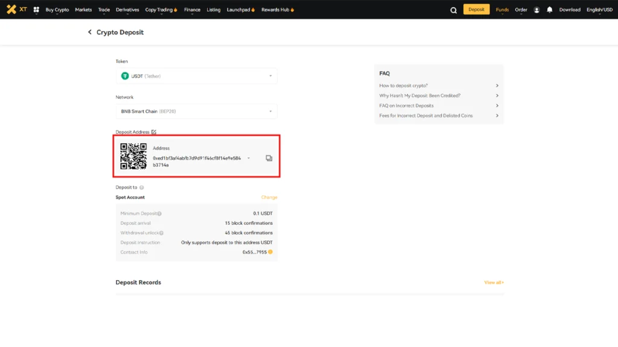Open the Network BNB Smart Chain dropdown
The width and height of the screenshot is (618, 347).
pos(196,111)
